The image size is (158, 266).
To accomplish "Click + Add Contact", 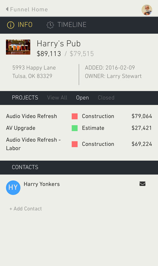I will click(x=26, y=208).
